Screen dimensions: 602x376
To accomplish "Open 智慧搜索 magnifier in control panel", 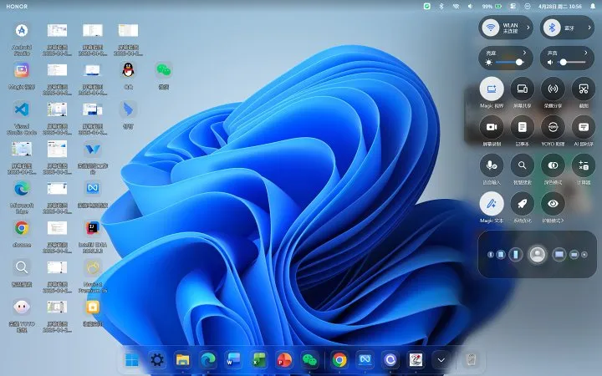I will (522, 165).
